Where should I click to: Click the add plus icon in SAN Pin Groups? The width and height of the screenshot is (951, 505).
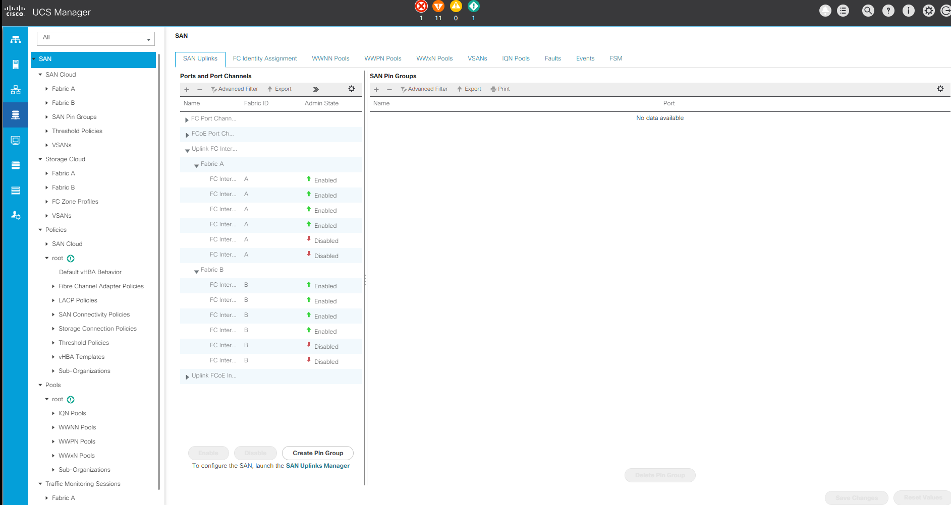click(x=376, y=89)
